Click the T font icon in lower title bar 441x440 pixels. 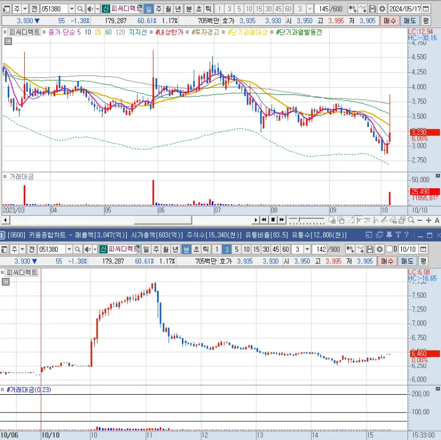point(398,235)
